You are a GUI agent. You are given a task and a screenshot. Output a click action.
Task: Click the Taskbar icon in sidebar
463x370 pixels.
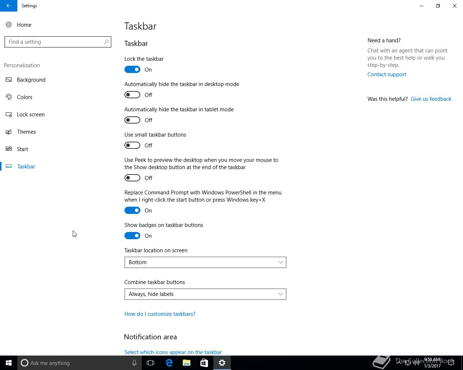click(9, 167)
